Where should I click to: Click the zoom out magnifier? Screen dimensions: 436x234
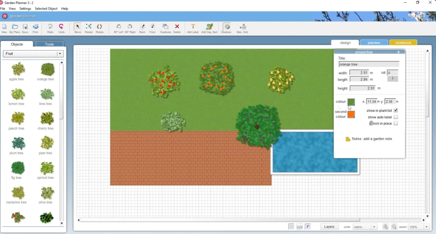click(394, 227)
